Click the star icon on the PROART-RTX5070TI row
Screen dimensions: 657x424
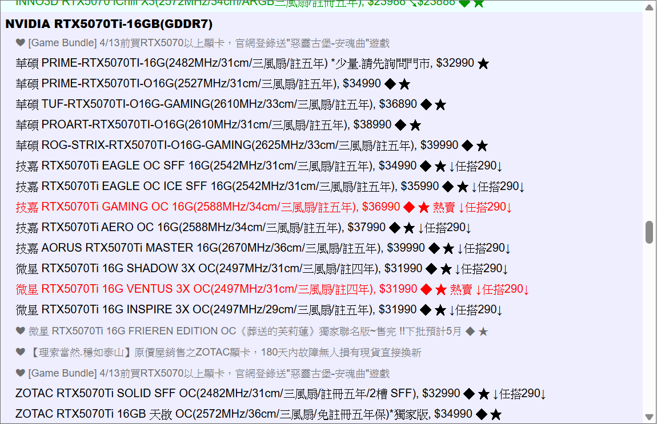point(415,125)
